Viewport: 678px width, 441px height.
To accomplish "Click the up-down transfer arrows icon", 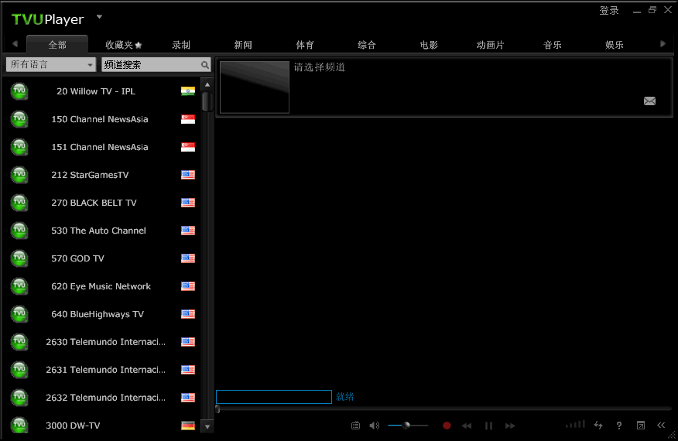I will click(598, 426).
